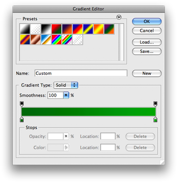Select the Black, White preset gradient
Screen dimensions: 177x182
click(46, 29)
